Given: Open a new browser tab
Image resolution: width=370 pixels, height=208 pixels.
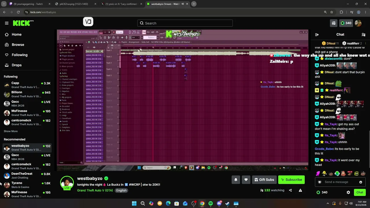Looking at the screenshot, I should 194,4.
